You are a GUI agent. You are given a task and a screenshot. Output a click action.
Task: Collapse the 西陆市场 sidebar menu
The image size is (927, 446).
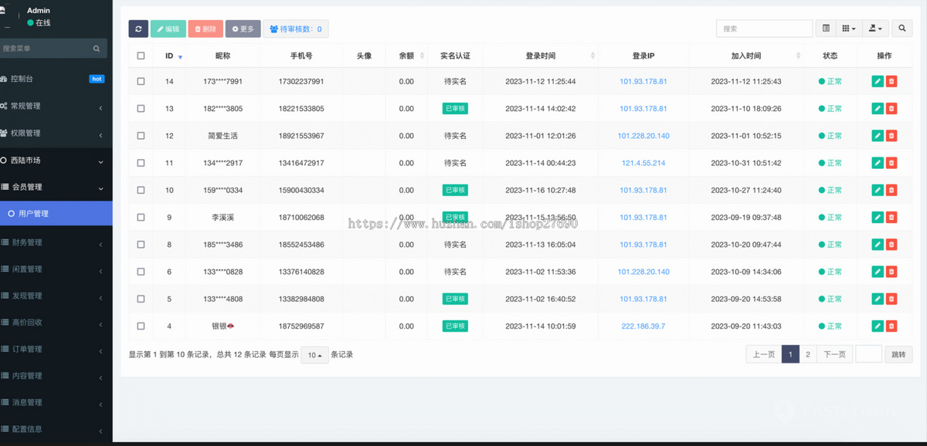56,160
